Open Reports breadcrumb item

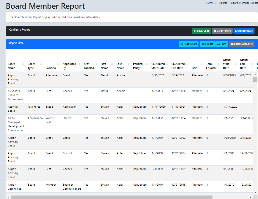[x=222, y=3]
